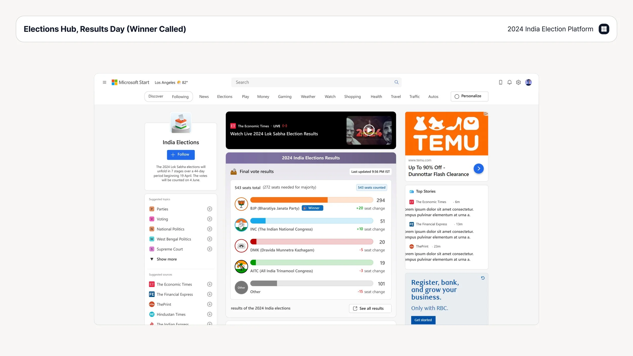Click the BJP lotus party logo

241,204
